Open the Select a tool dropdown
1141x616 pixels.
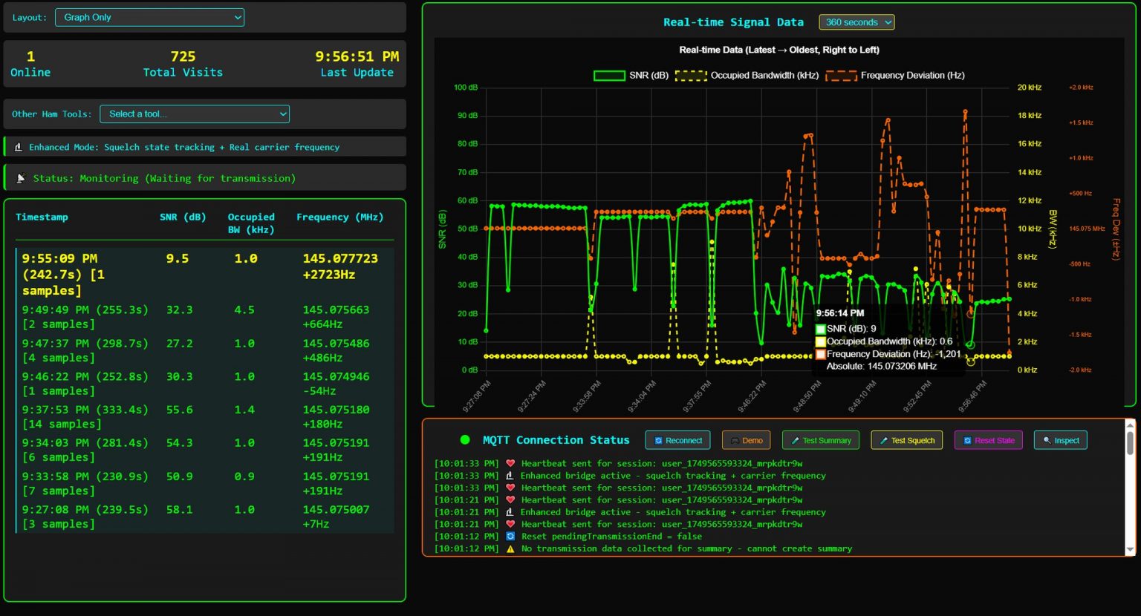(x=195, y=114)
